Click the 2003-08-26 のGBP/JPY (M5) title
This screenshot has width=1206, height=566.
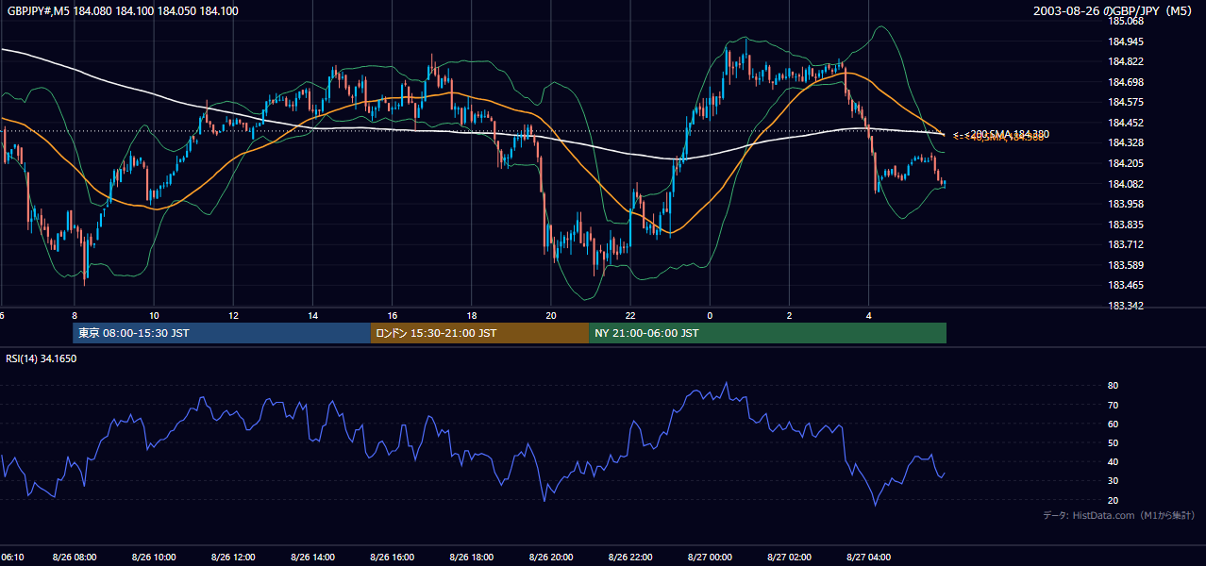coord(1114,11)
